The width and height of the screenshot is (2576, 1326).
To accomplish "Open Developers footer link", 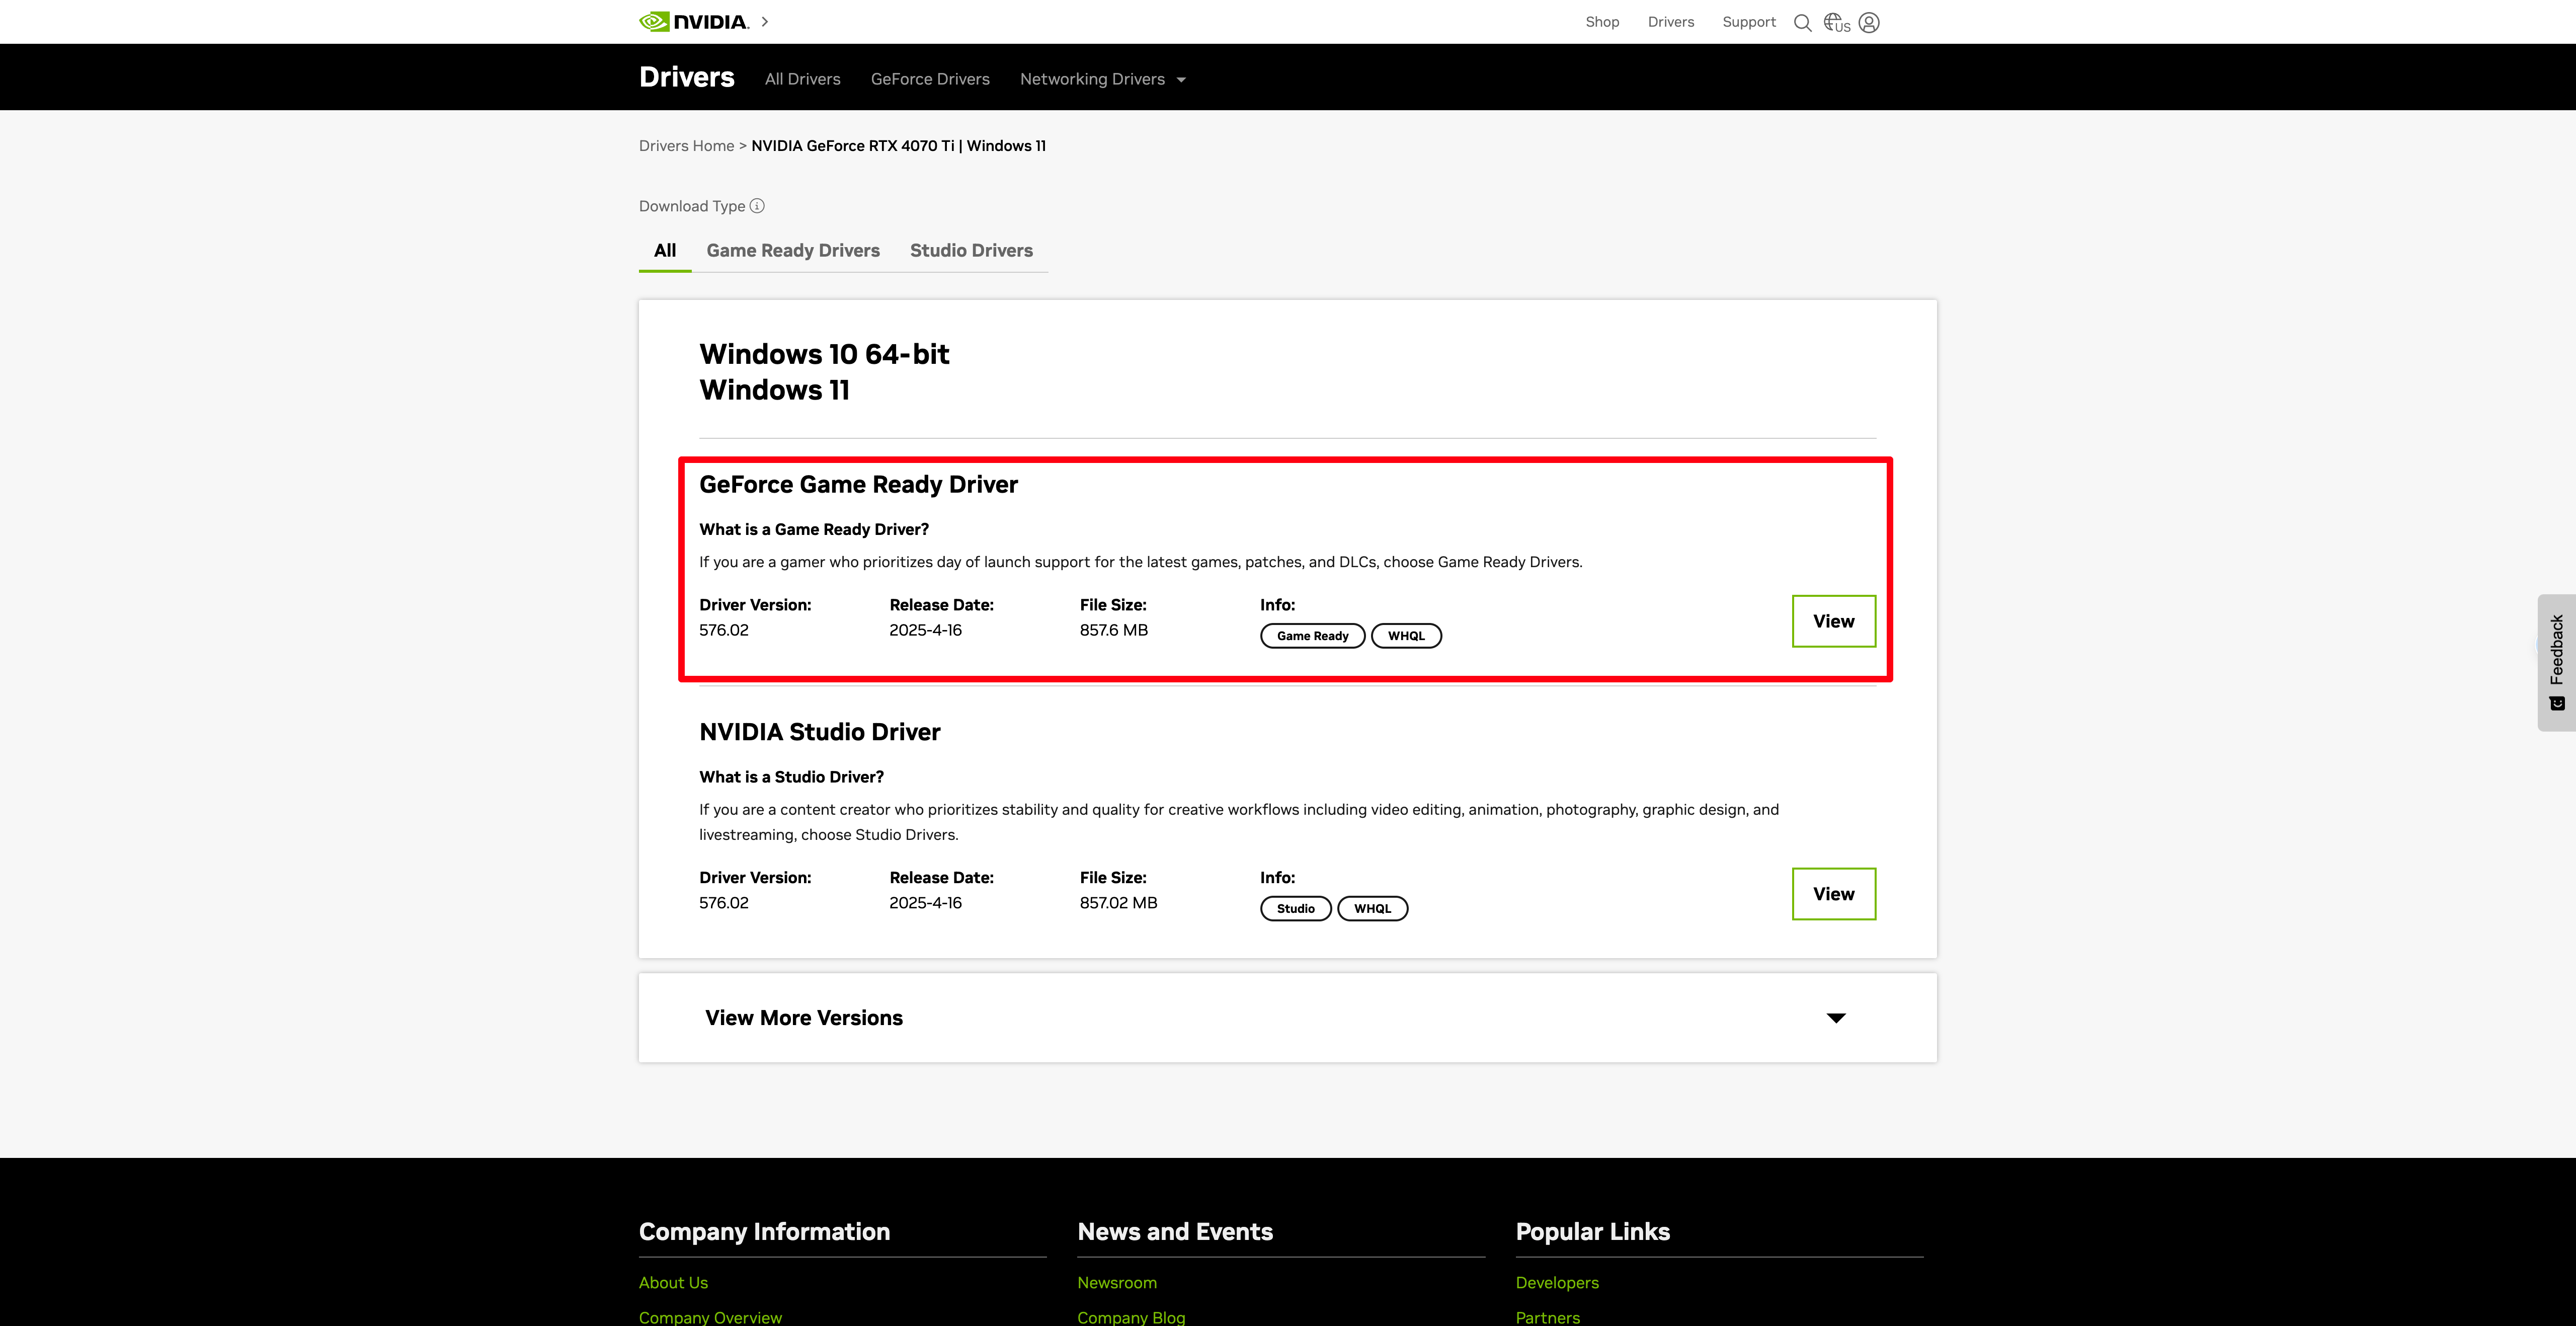I will 1557,1283.
